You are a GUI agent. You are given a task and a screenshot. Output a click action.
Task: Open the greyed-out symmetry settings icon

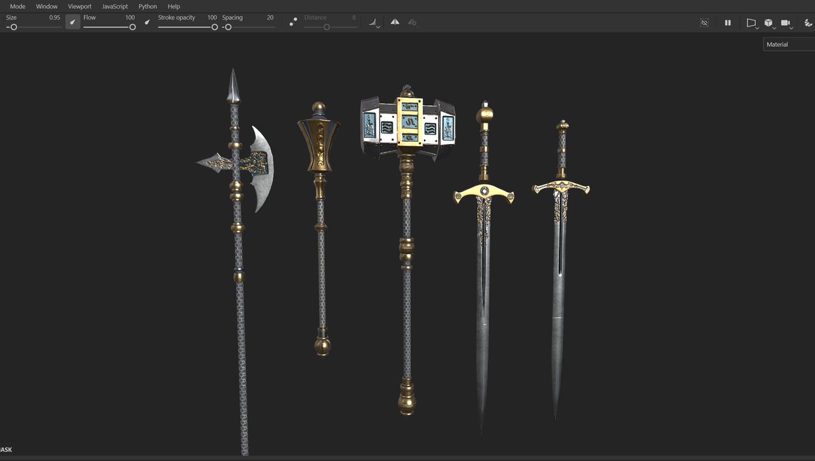pyautogui.click(x=412, y=22)
